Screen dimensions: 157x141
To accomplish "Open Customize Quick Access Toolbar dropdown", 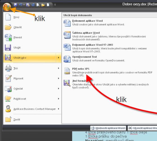I will (x=55, y=5).
